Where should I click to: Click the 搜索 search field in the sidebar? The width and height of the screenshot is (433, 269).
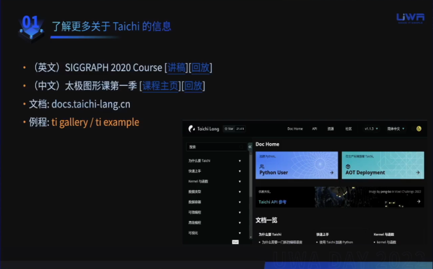pos(216,147)
